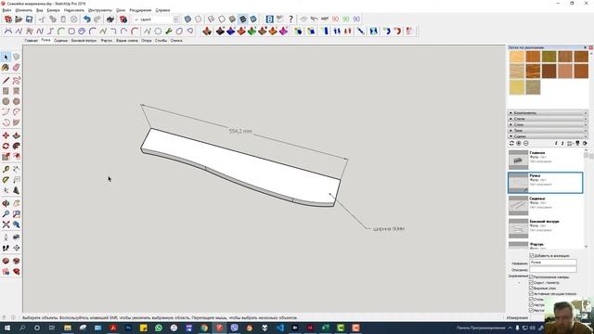The height and width of the screenshot is (334, 594).
Task: Expand the Компоненты panel
Action: pyautogui.click(x=548, y=113)
